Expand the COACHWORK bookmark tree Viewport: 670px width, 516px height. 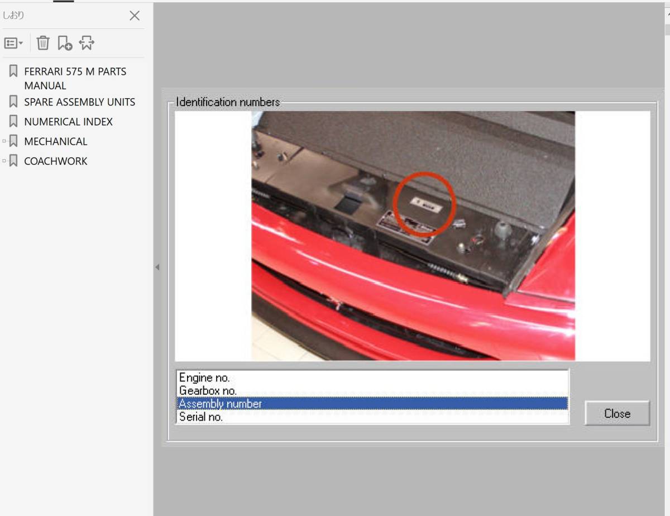[4, 161]
